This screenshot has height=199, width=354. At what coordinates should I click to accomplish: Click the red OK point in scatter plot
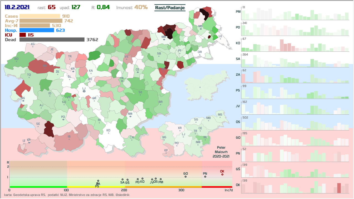[x=222, y=174]
